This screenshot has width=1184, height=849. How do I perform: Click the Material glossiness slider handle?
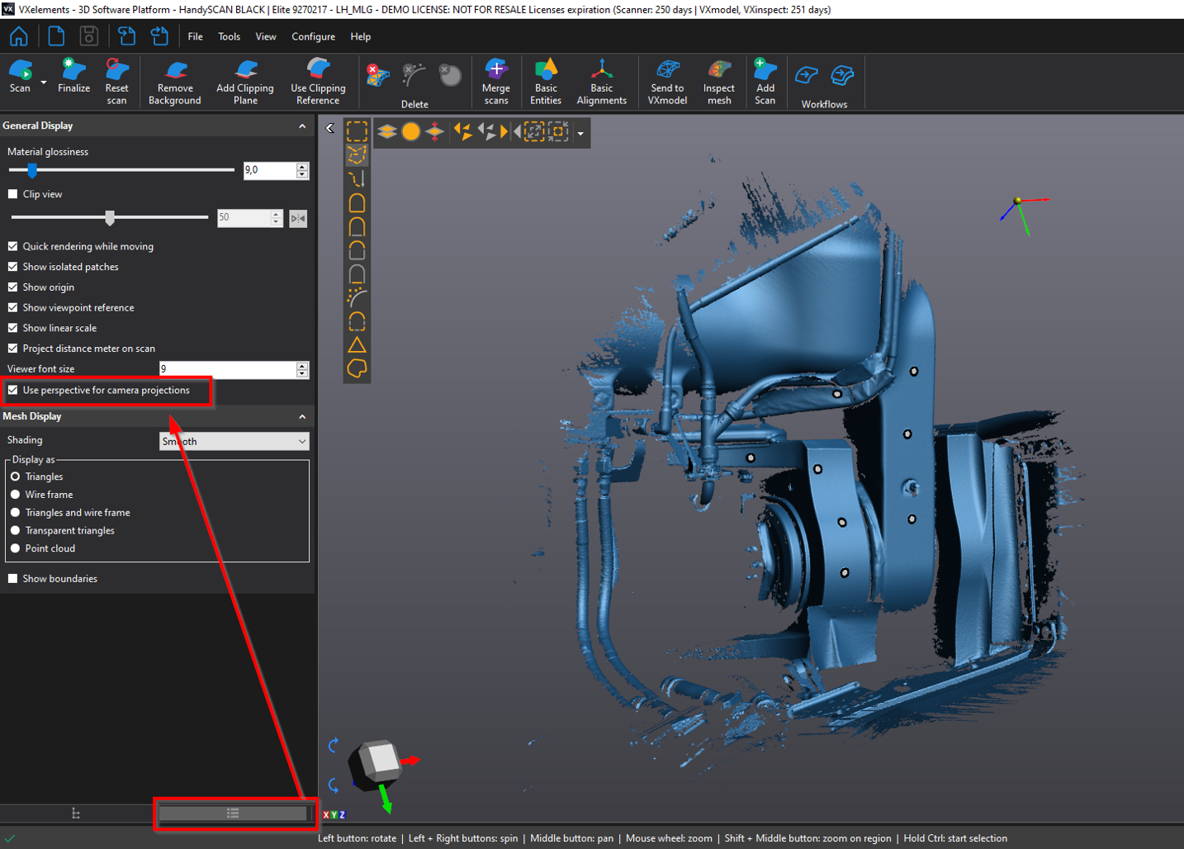pyautogui.click(x=32, y=170)
